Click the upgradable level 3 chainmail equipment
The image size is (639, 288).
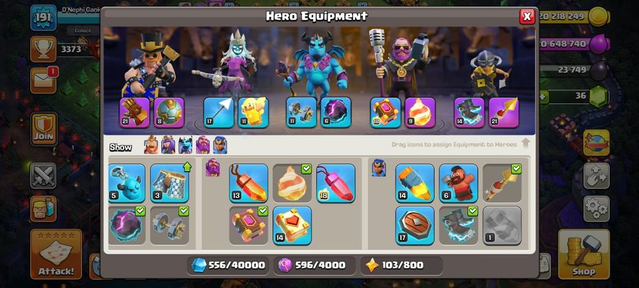coord(170,183)
